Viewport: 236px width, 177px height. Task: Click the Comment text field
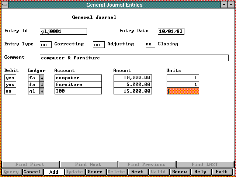click(134, 58)
